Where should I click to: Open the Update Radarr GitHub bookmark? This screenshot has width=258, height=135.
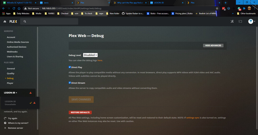click(x=133, y=14)
